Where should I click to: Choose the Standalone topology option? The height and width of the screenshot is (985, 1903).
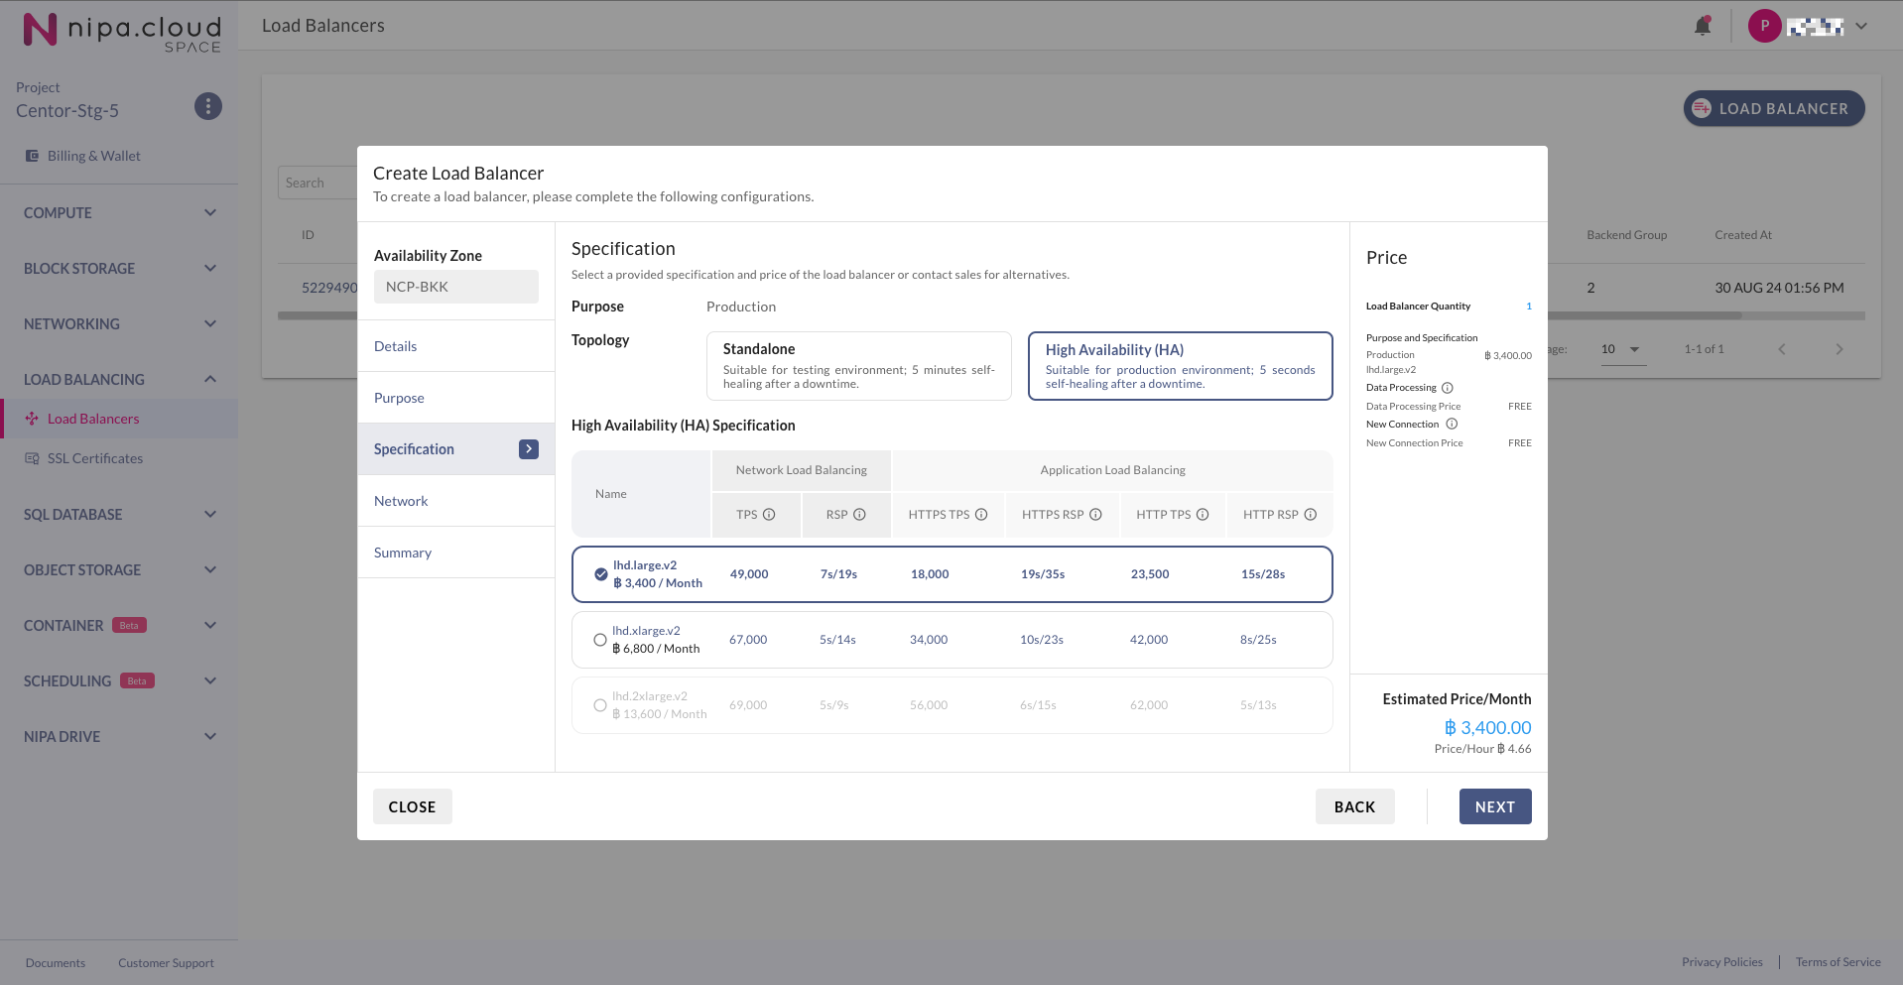tap(858, 366)
